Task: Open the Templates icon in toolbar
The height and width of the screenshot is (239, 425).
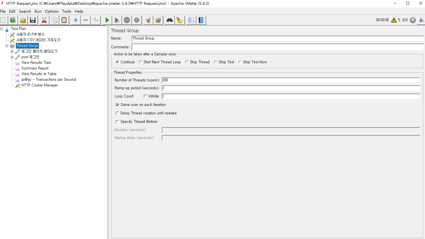Action: 13,20
